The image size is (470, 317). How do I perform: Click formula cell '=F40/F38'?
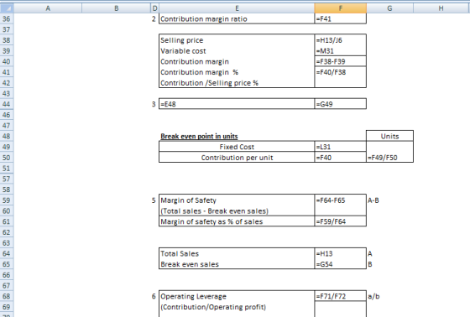point(341,72)
